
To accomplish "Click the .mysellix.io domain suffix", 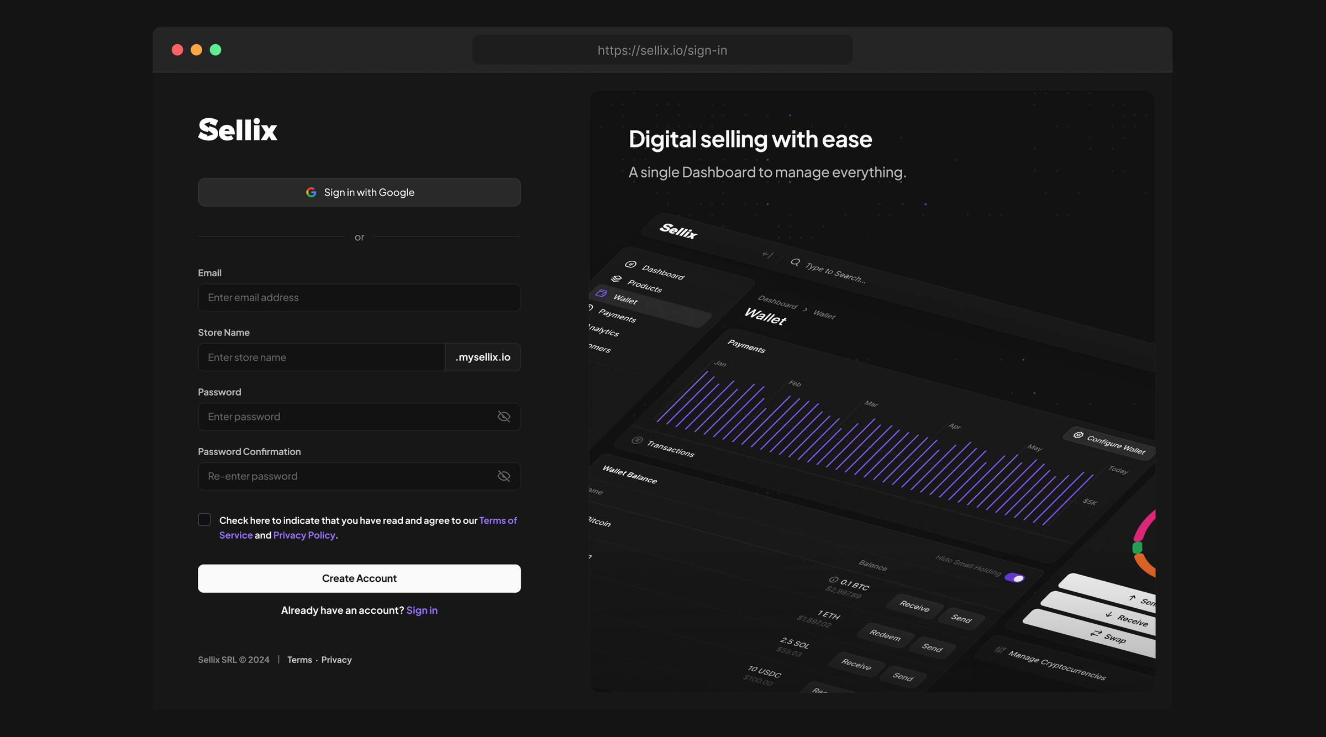I will pos(483,357).
